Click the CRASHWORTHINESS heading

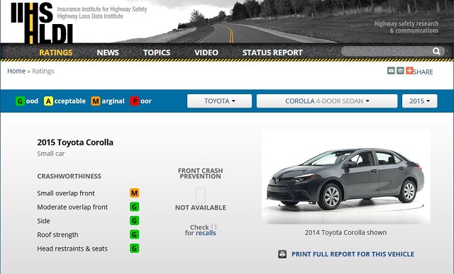[69, 176]
